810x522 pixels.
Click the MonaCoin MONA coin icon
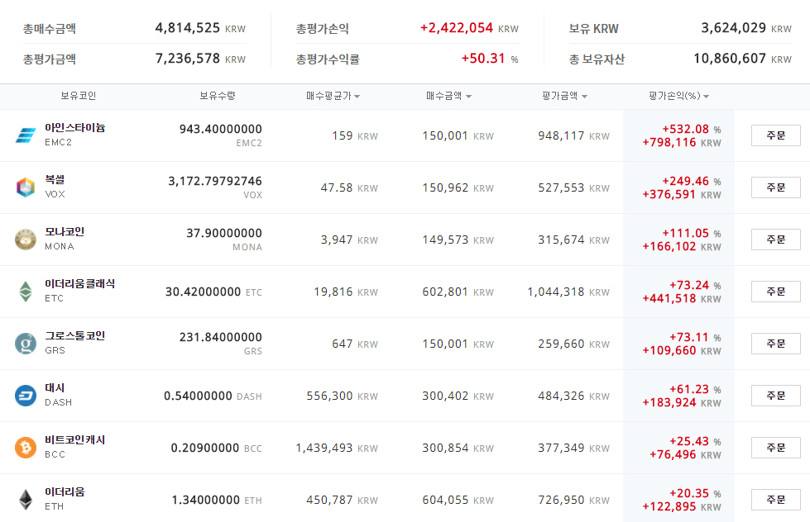(x=26, y=240)
